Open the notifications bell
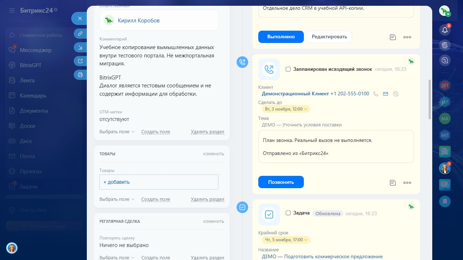Screen dimensions: 463x260 [x=445, y=30]
